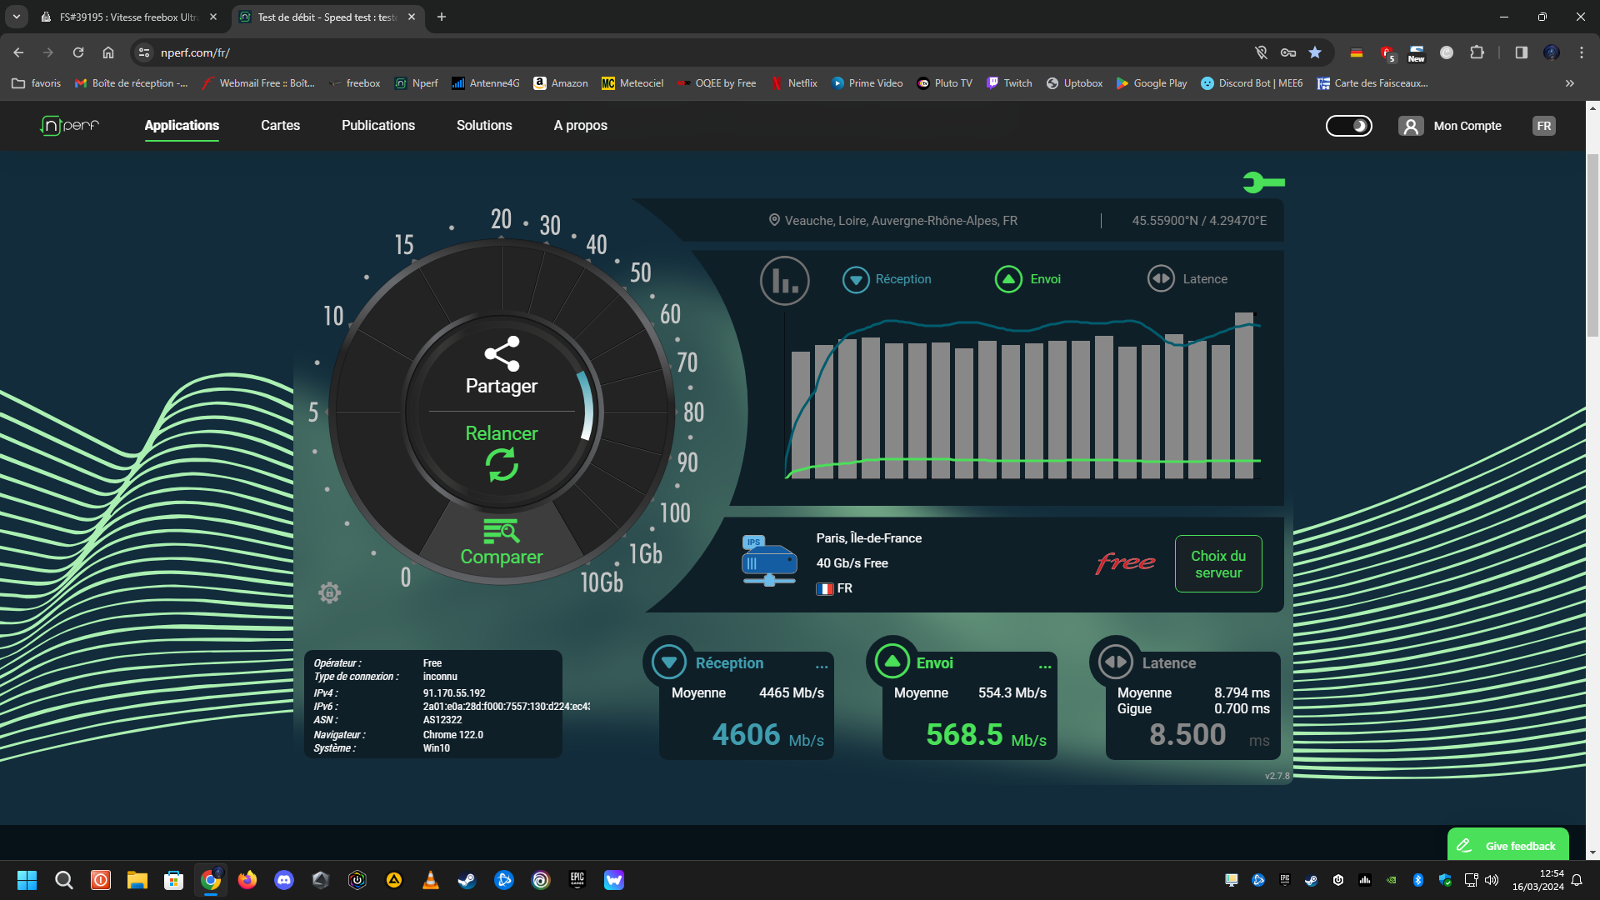Open the browser extensions puzzle icon

click(x=1477, y=52)
